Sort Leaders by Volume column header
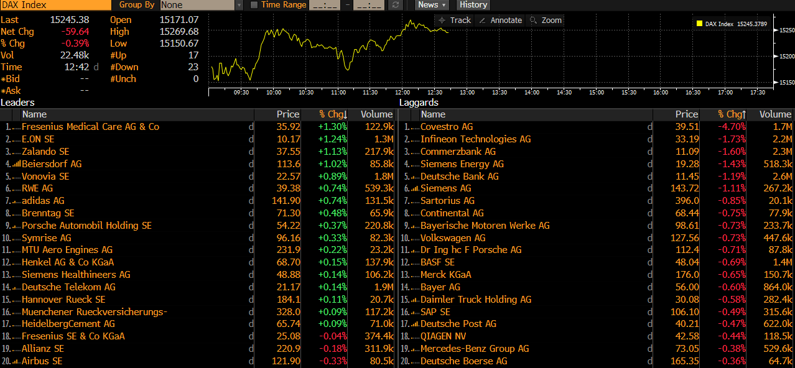Screen dimensions: 795x368 (376, 114)
